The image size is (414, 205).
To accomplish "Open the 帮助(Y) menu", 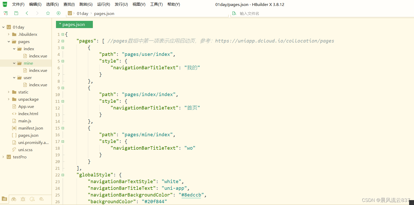I will [x=174, y=4].
